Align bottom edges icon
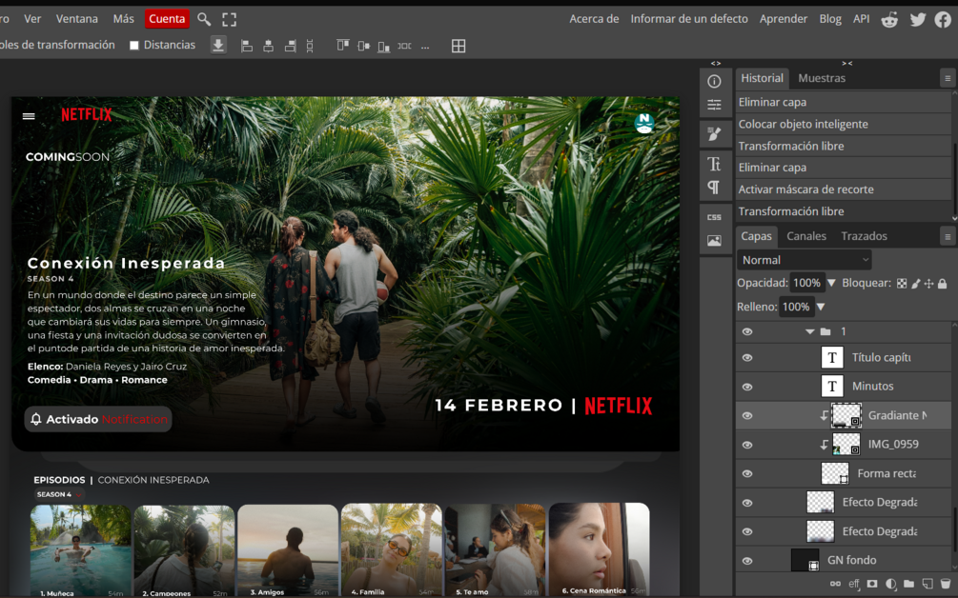The width and height of the screenshot is (958, 598). (384, 46)
